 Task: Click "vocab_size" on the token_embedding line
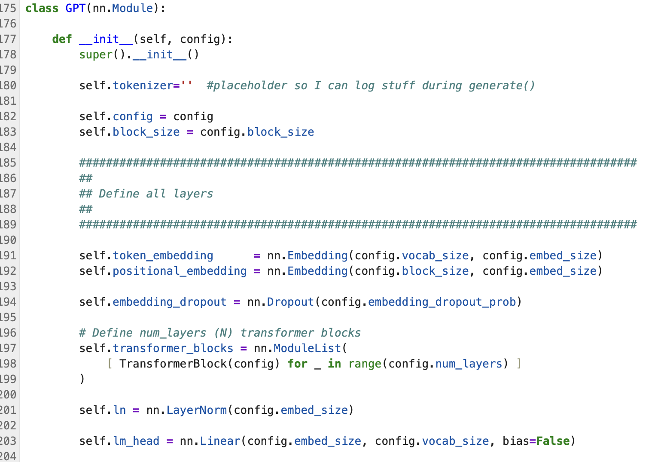(435, 255)
